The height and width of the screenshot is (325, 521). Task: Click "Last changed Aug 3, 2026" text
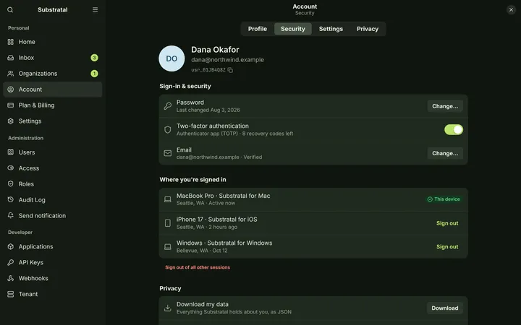[x=208, y=110]
